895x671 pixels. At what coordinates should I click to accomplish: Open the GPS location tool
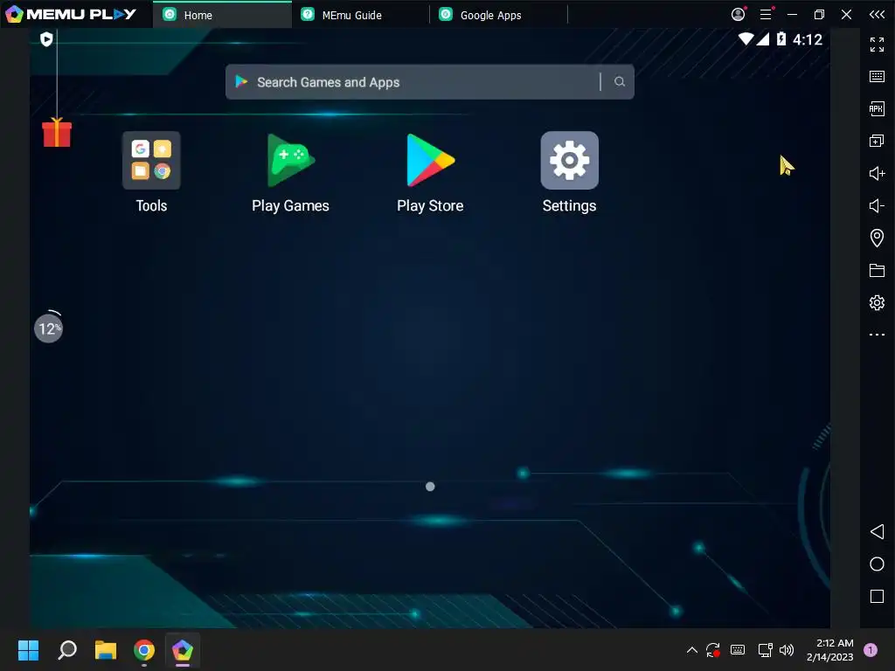coord(877,238)
